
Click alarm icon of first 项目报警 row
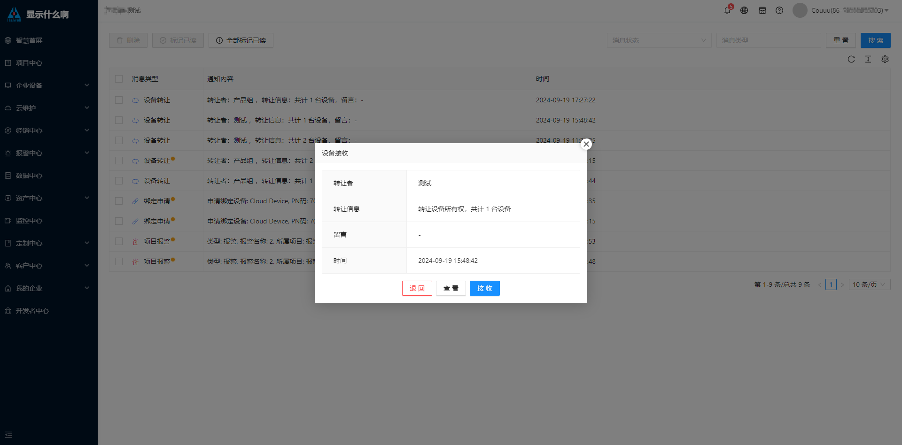(x=135, y=242)
